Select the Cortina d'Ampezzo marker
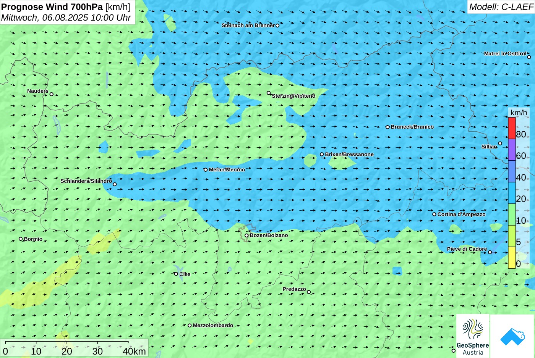535x358 pixels. pos(434,214)
